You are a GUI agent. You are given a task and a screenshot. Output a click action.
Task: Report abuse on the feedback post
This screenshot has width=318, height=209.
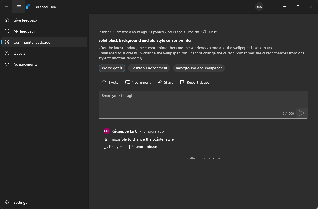[x=195, y=82]
